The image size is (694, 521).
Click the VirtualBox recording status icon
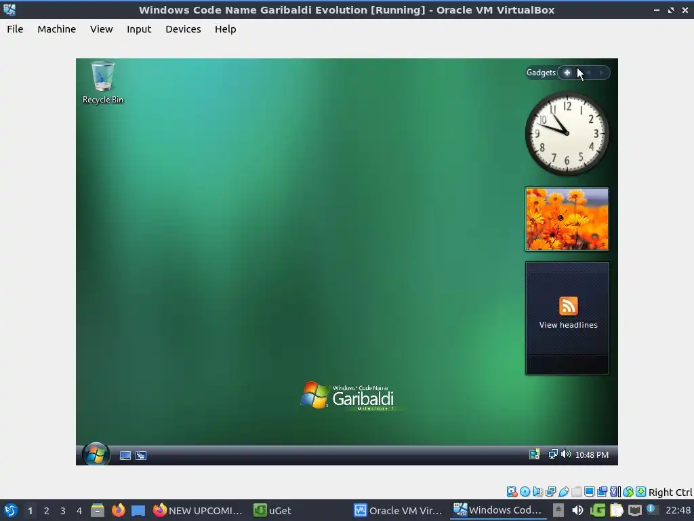(x=602, y=492)
